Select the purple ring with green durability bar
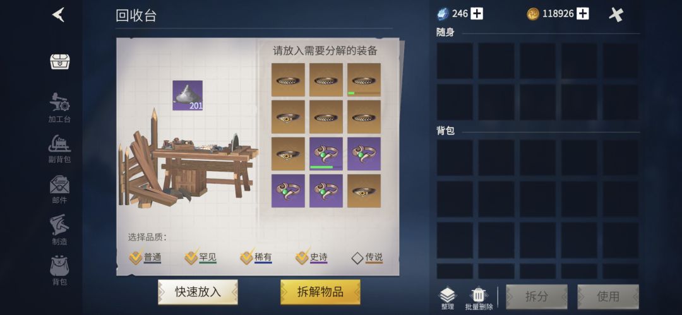The height and width of the screenshot is (315, 682). (326, 153)
